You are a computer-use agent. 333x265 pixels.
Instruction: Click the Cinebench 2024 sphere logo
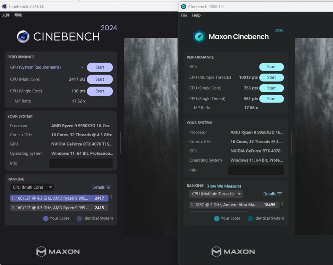click(x=23, y=36)
